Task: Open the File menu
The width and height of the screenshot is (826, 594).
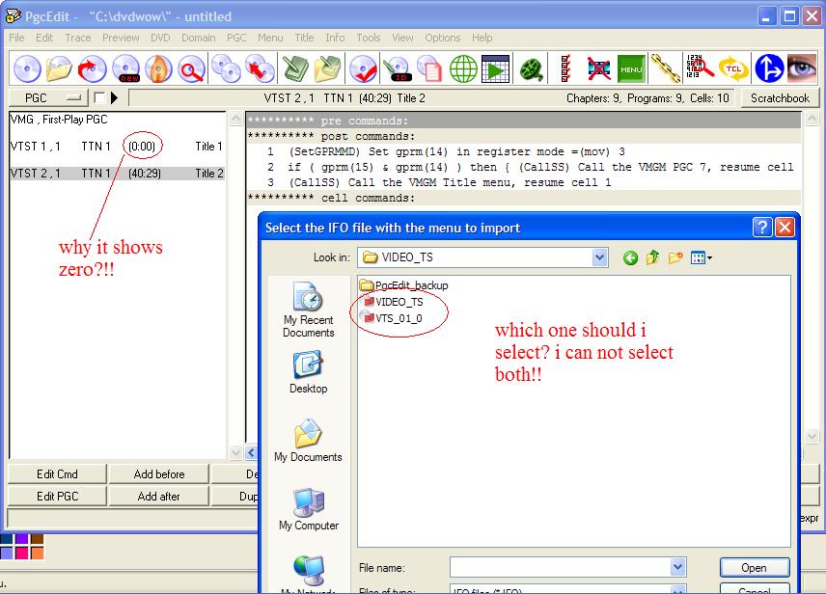Action: click(x=16, y=38)
